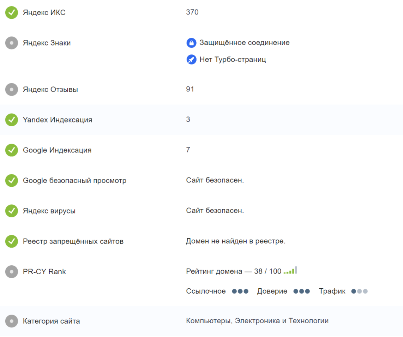Click the Яндекс Отзывы label
This screenshot has height=337, width=403.
50,90
